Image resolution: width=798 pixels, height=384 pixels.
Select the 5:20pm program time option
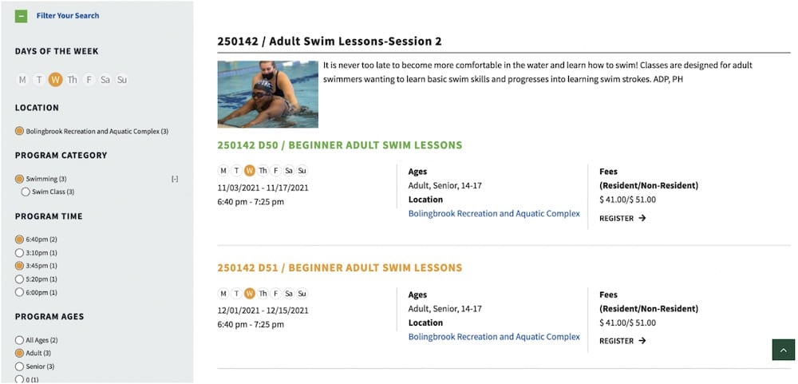(19, 279)
